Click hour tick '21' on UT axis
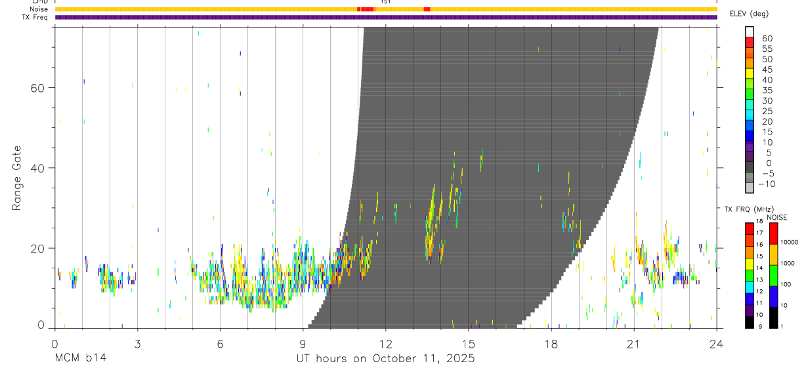Viewport: 806px width, 372px height. click(634, 343)
